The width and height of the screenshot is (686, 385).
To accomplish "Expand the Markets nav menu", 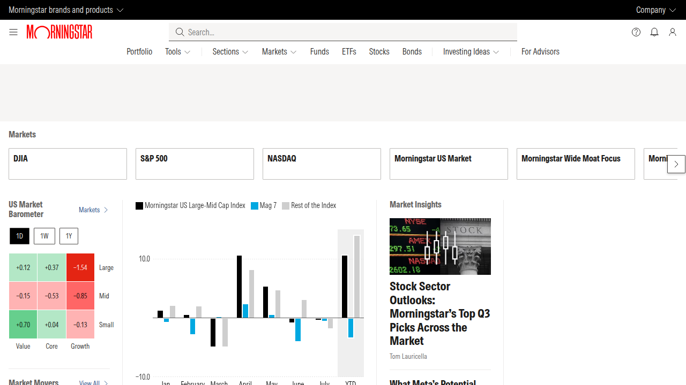I will pos(279,52).
